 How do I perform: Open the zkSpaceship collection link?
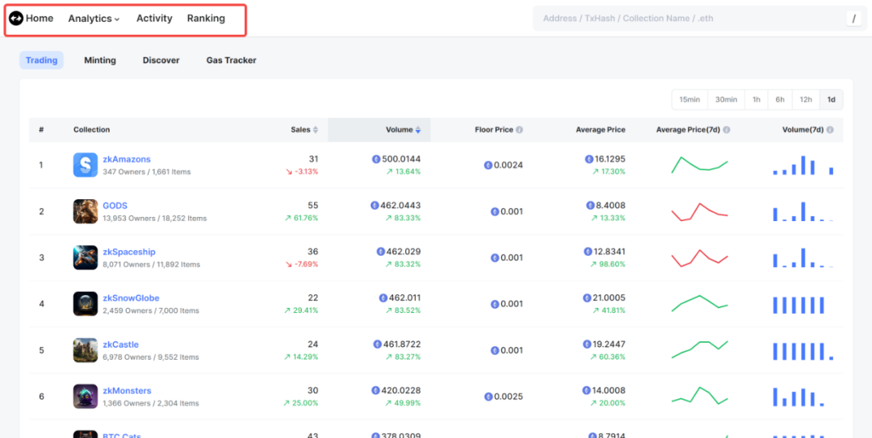(x=129, y=252)
